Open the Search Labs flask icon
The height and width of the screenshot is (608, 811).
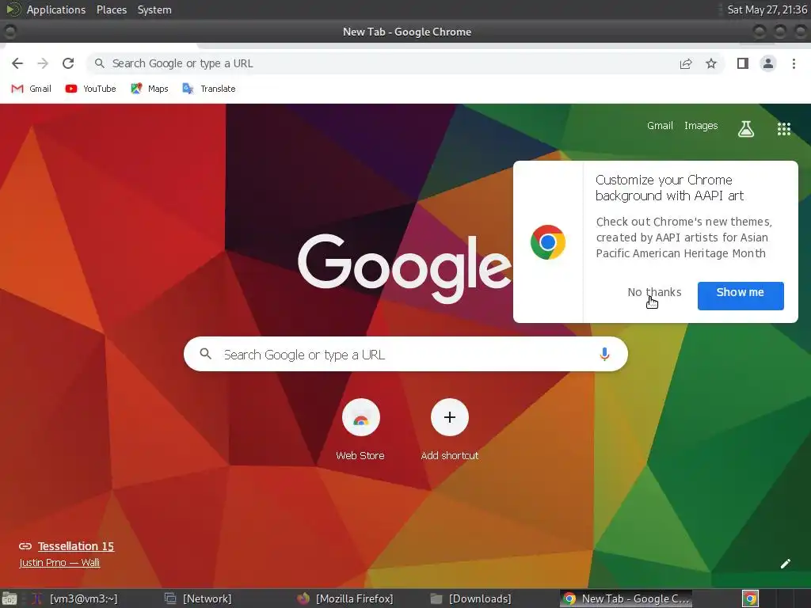[746, 129]
